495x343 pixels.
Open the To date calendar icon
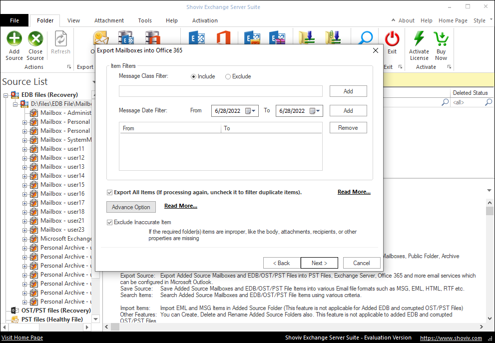313,111
